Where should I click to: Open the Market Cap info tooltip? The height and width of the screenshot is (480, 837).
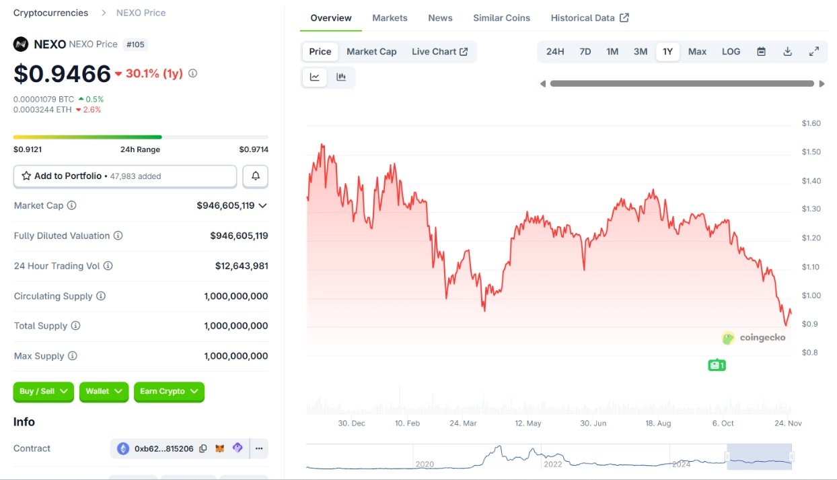pyautogui.click(x=71, y=205)
